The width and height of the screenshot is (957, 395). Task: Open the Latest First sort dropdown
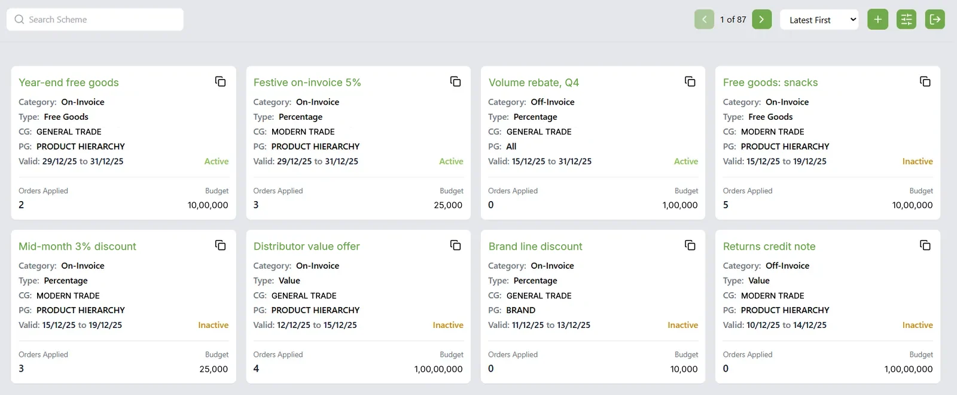coord(819,20)
